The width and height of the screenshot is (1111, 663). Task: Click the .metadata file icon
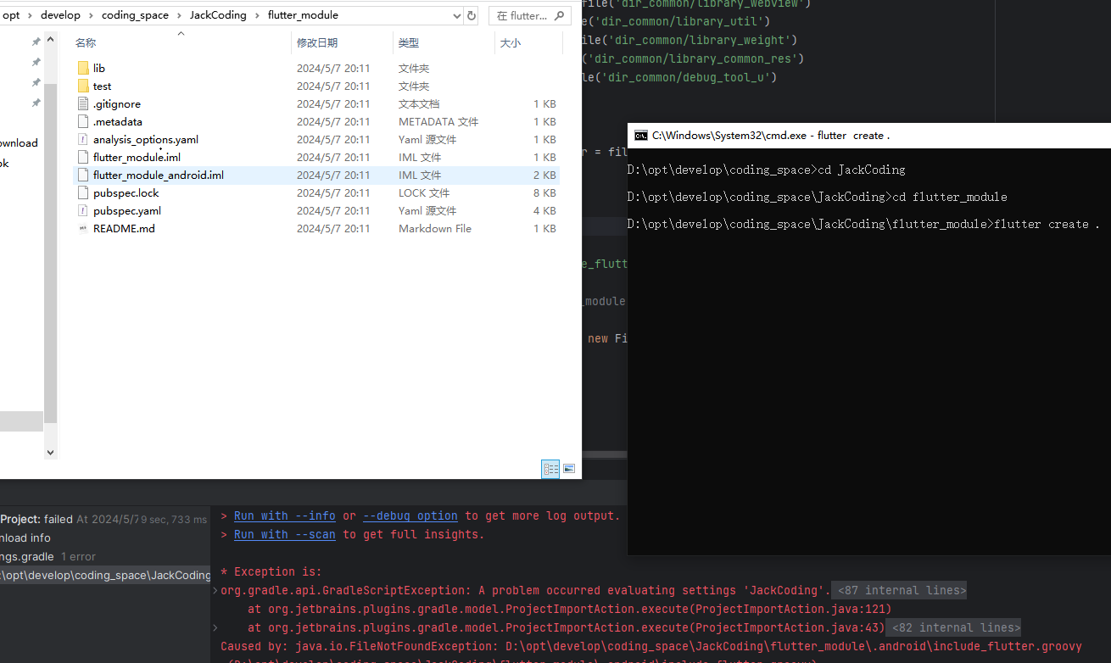82,121
